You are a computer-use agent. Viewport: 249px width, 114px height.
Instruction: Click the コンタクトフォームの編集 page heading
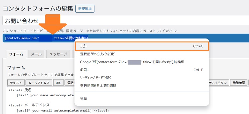point(38,9)
